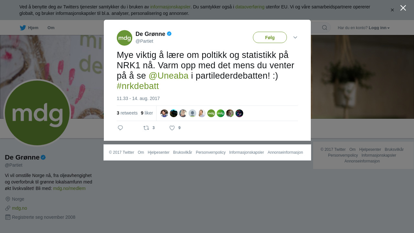Expand tweet options chevron next to Følg
The width and height of the screenshot is (414, 233).
point(295,38)
